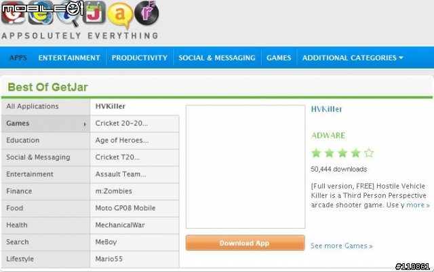Select the Games category in the sidebar
434x272 pixels.
click(45, 123)
